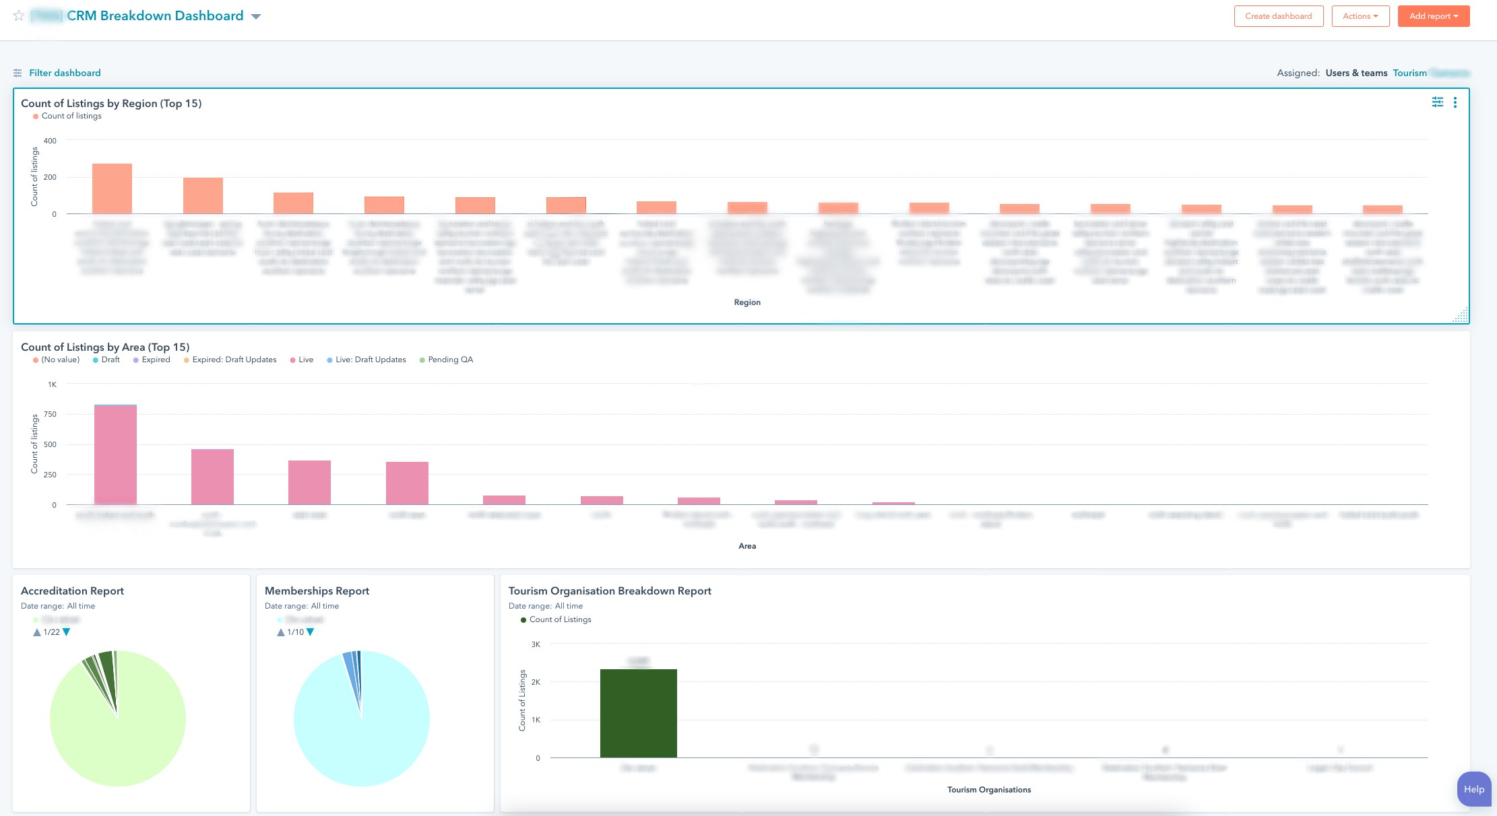
Task: Star the CRM Breakdown Dashboard as favorite
Action: pyautogui.click(x=19, y=15)
